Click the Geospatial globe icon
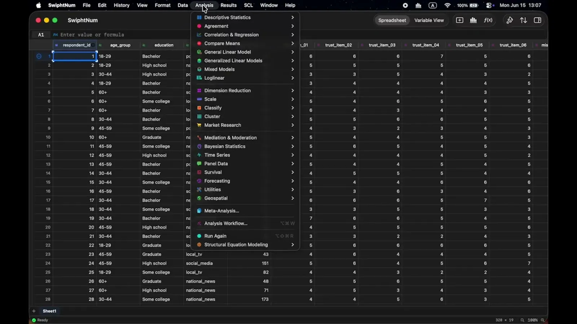Viewport: 577px width, 324px height. (x=199, y=198)
